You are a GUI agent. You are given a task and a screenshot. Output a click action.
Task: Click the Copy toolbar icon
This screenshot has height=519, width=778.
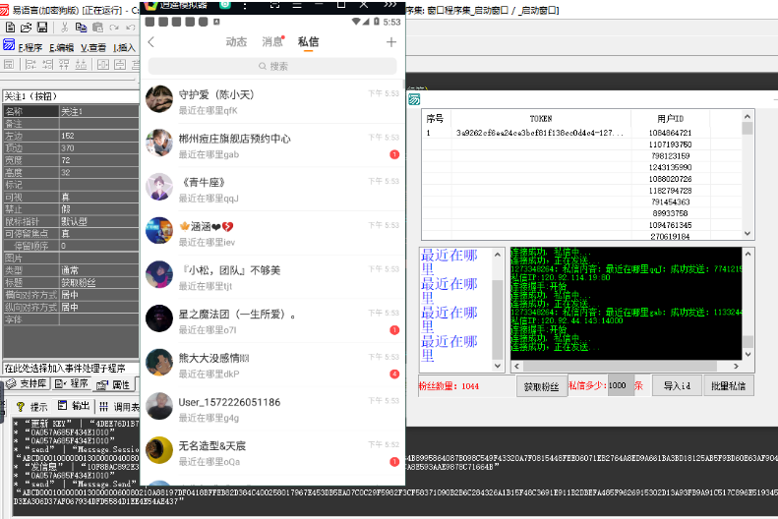pyautogui.click(x=81, y=28)
